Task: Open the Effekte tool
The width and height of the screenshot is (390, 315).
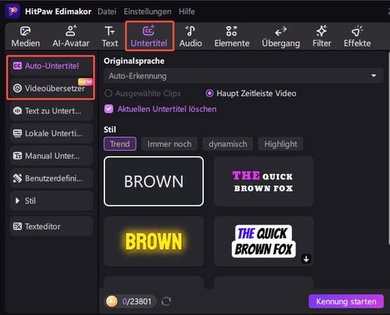Action: click(357, 36)
